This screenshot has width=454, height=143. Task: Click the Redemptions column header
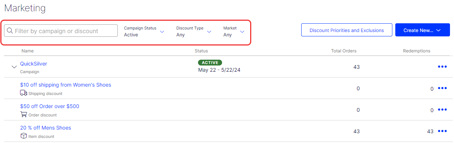tap(417, 51)
